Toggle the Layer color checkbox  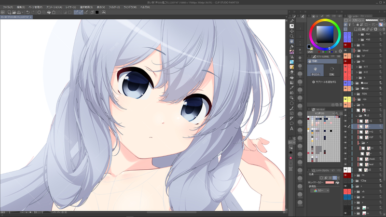(309, 183)
